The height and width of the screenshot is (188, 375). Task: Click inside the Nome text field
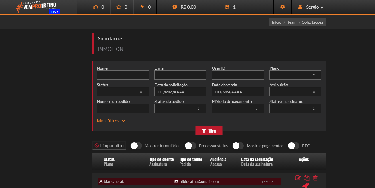[x=123, y=75]
